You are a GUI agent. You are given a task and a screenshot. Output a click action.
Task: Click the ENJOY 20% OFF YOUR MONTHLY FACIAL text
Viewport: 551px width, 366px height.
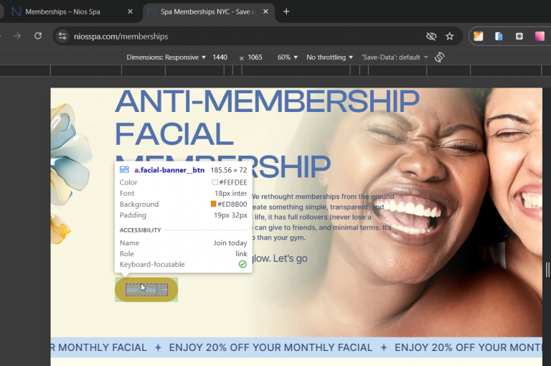point(270,347)
